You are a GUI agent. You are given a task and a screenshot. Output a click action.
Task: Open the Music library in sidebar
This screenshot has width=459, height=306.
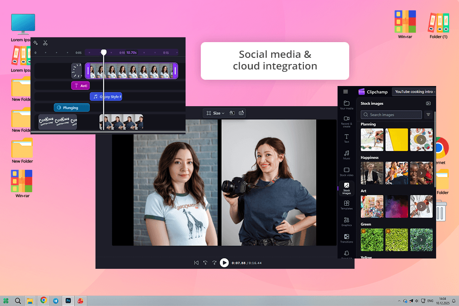[346, 155]
